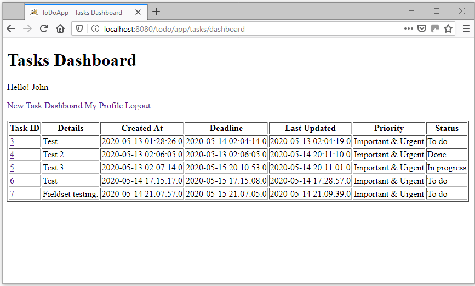Click task 6 'To do' status cell

[x=447, y=181]
